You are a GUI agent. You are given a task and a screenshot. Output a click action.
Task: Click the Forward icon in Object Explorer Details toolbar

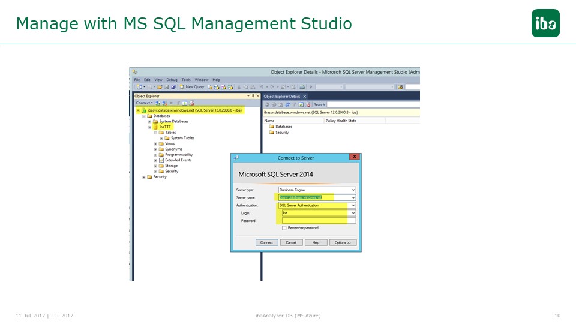click(274, 104)
